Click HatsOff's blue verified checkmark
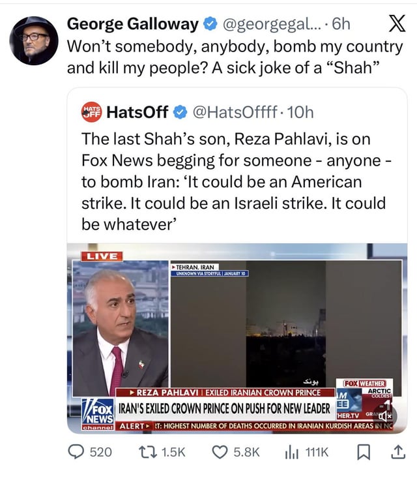Image resolution: width=417 pixels, height=482 pixels. 180,112
